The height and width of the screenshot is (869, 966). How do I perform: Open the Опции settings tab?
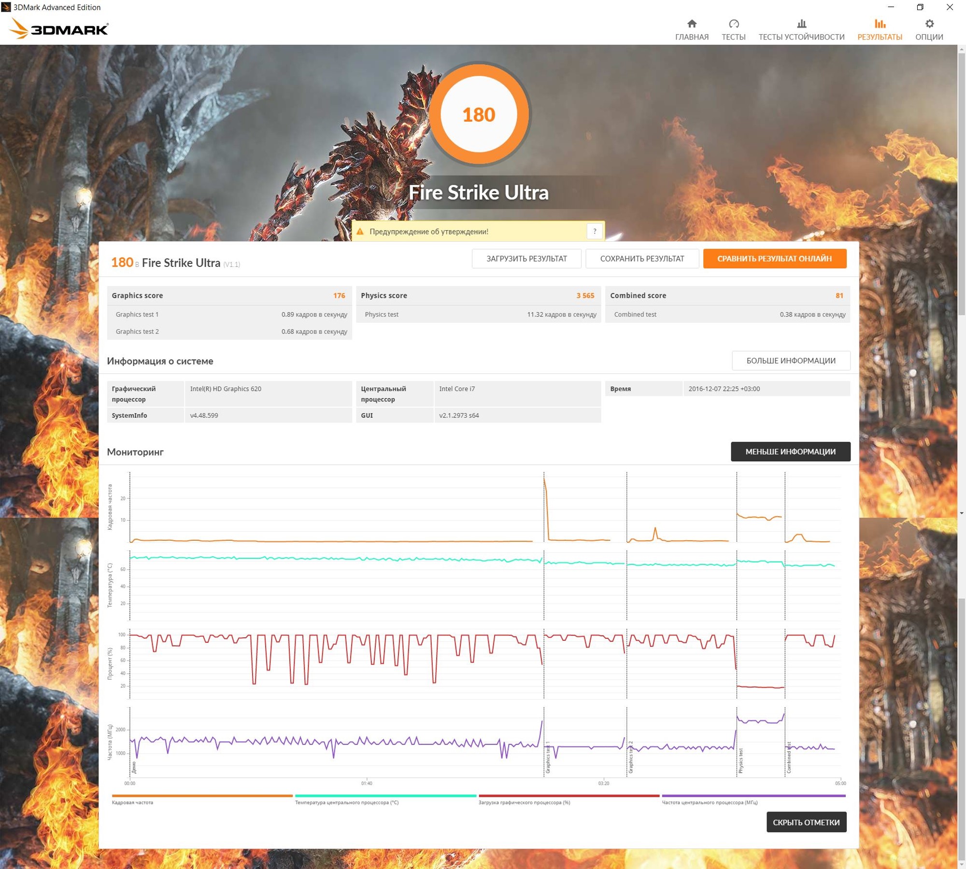pyautogui.click(x=929, y=30)
